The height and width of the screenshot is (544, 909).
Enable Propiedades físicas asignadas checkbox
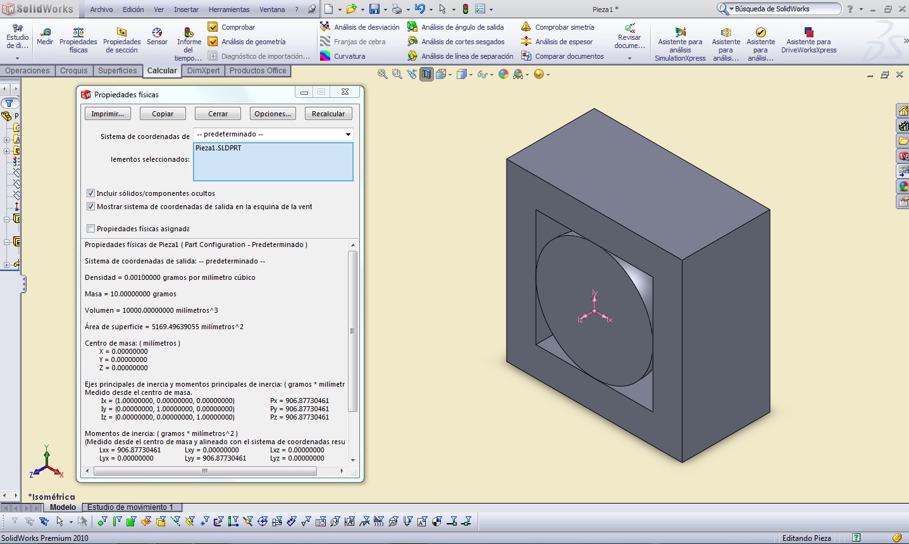[x=90, y=229]
